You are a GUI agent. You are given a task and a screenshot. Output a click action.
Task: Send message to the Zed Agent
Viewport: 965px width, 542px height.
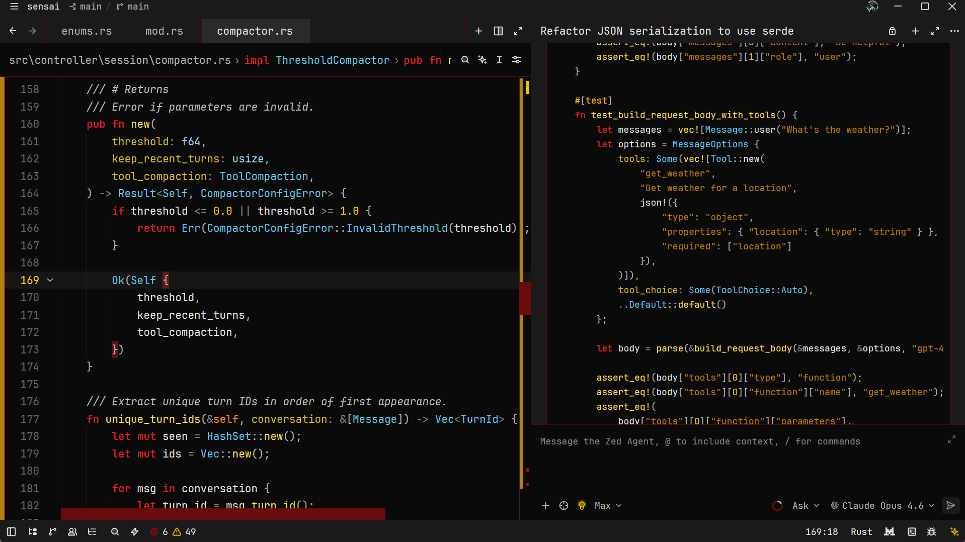pyautogui.click(x=950, y=506)
